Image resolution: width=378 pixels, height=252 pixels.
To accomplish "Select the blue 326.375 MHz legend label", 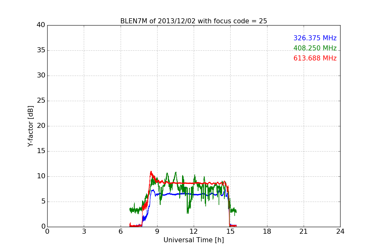I will pyautogui.click(x=315, y=38).
